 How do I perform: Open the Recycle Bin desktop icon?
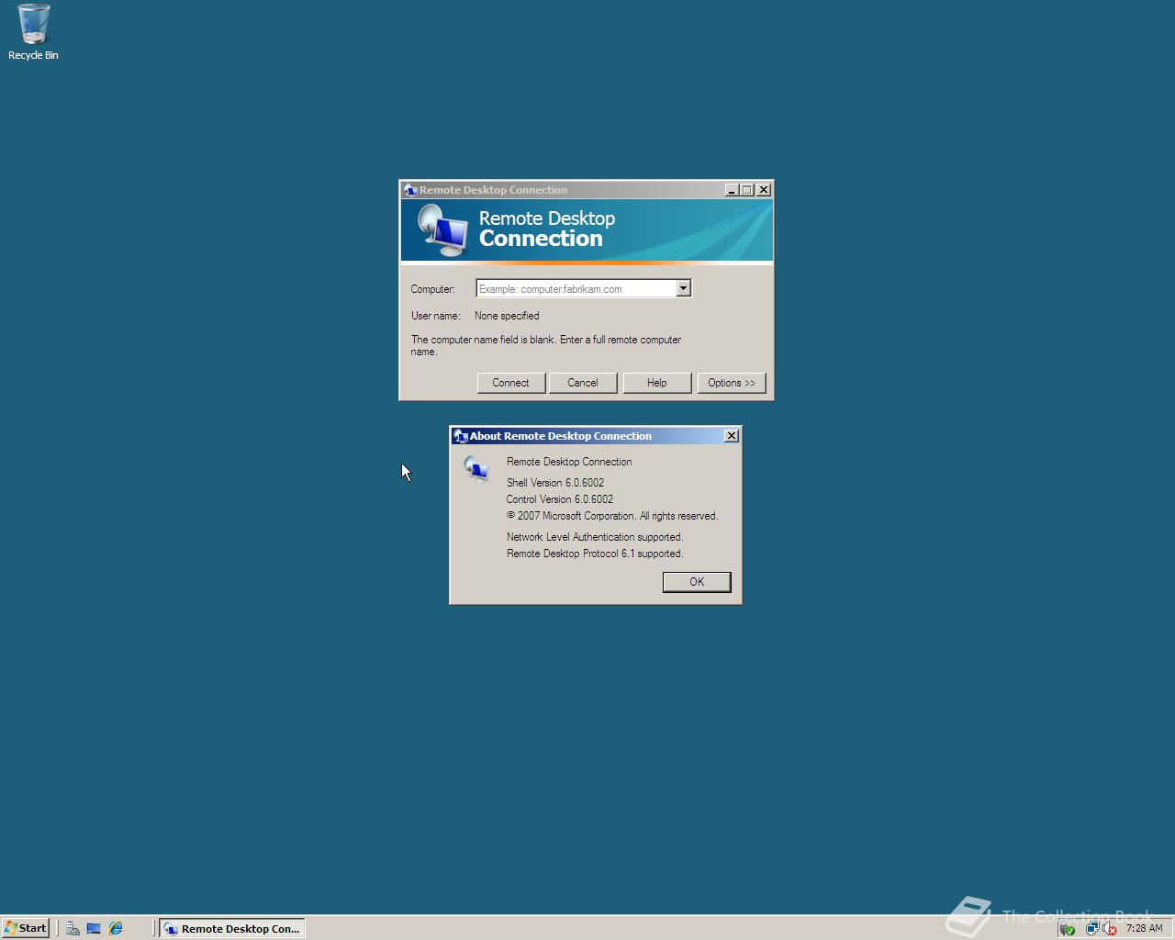tap(33, 31)
